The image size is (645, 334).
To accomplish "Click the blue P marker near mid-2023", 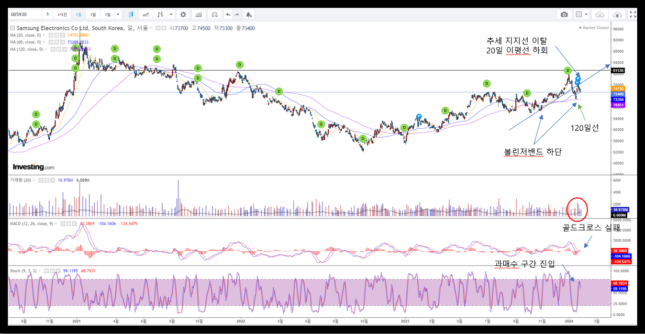I will click(419, 116).
